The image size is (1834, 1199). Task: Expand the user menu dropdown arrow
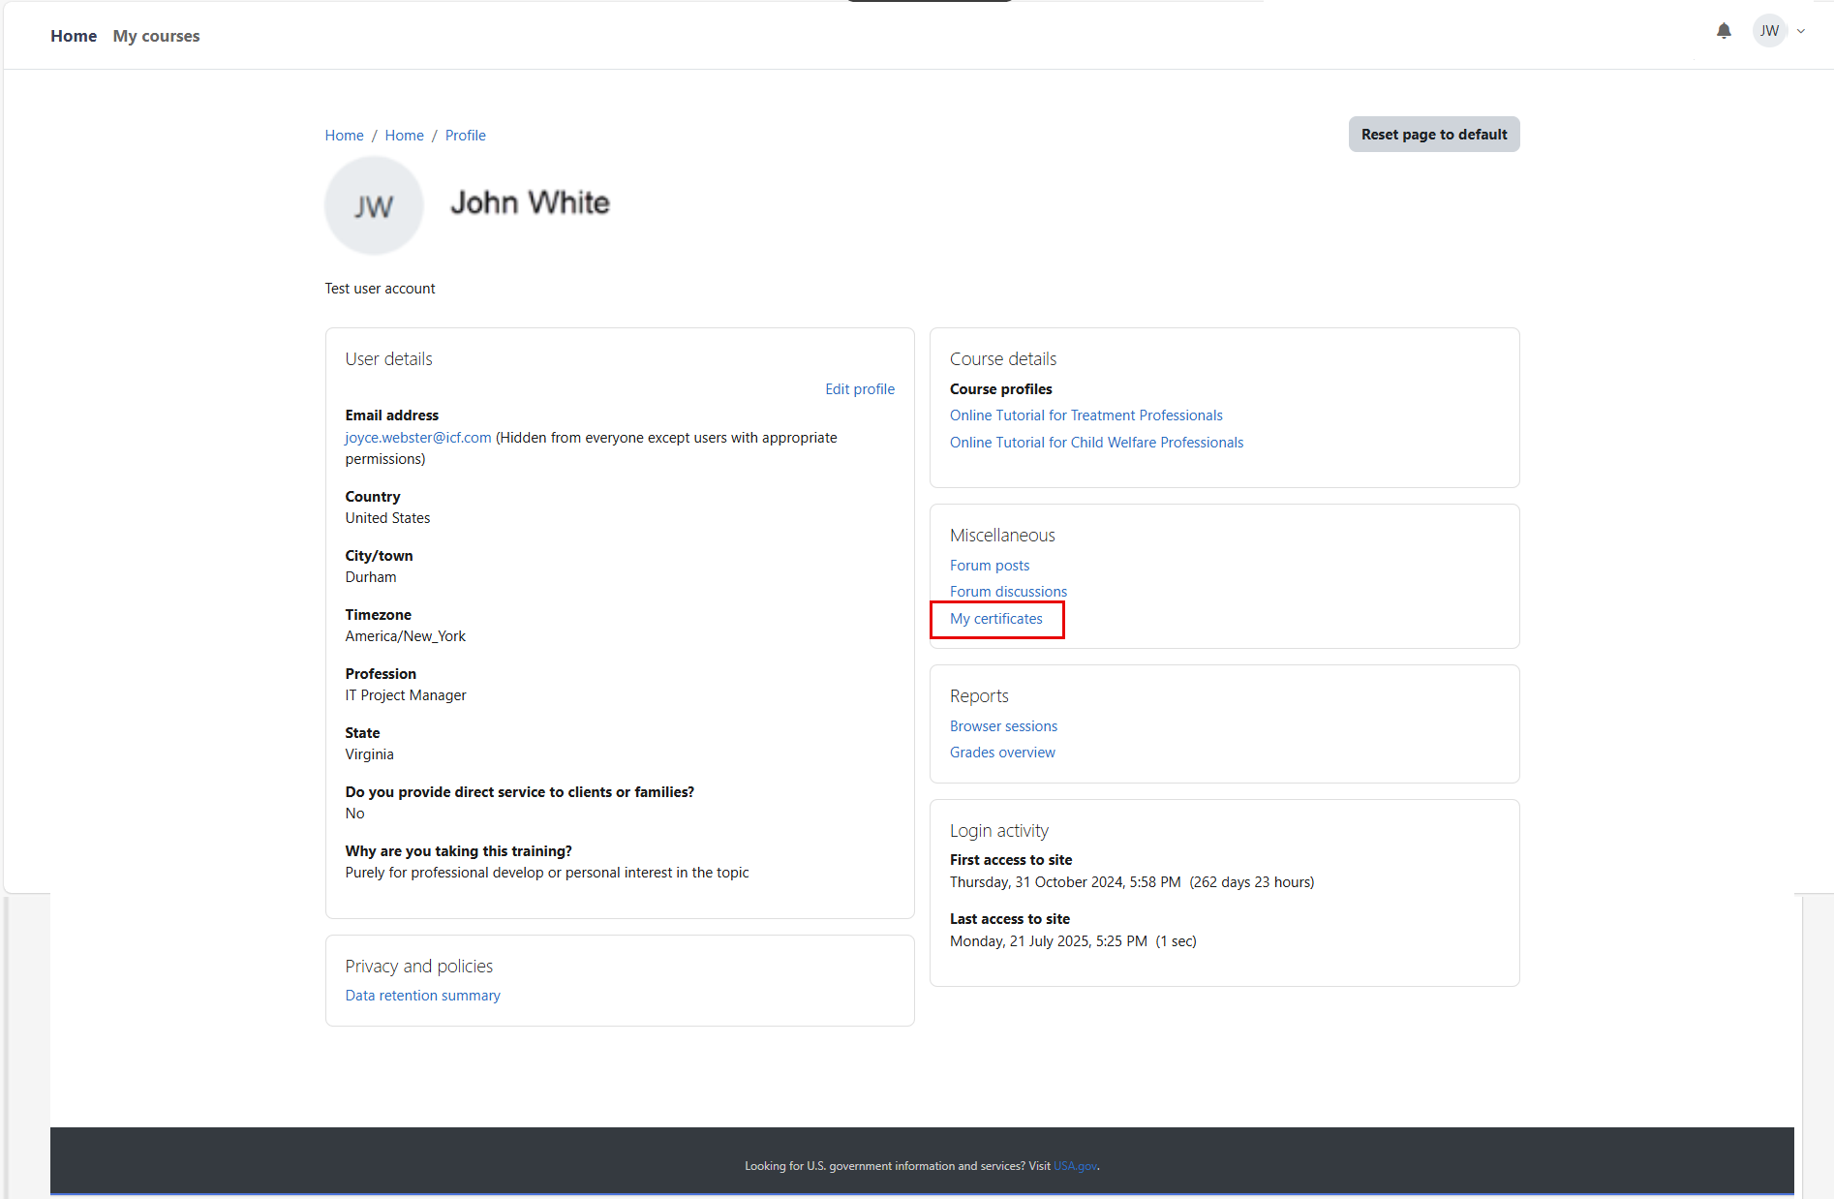tap(1801, 31)
